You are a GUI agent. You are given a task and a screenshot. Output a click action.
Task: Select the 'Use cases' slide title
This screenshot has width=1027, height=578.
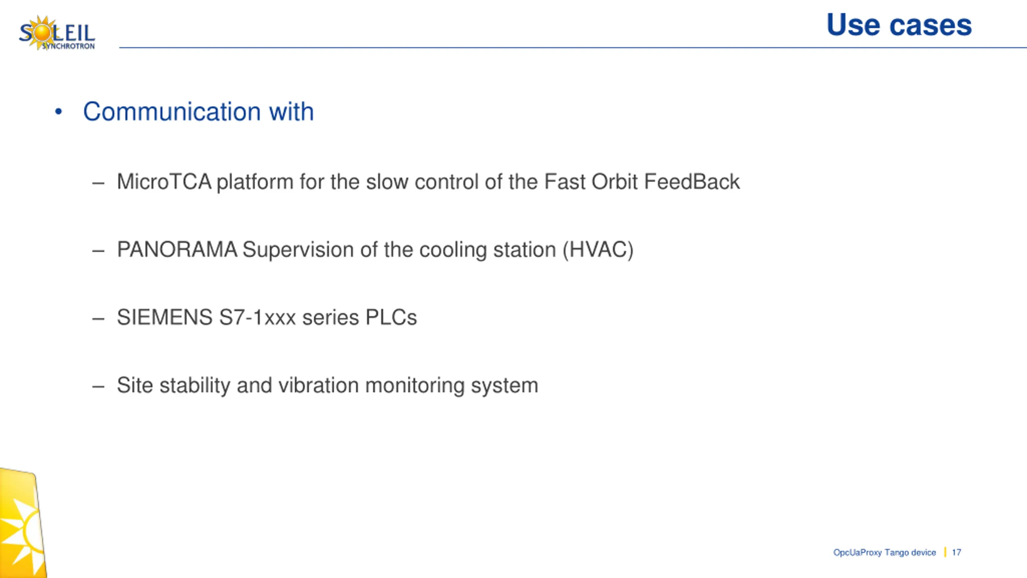tap(899, 25)
